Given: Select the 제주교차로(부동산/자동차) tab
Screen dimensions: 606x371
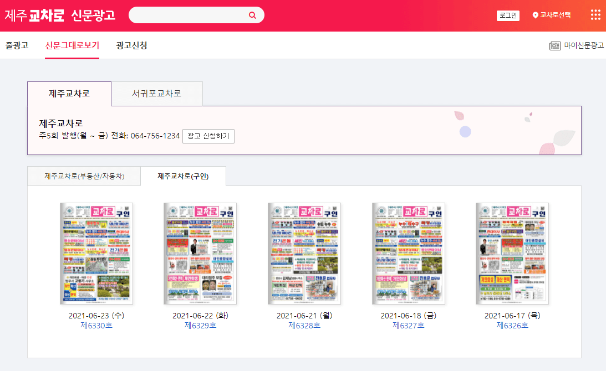Looking at the screenshot, I should [x=84, y=176].
